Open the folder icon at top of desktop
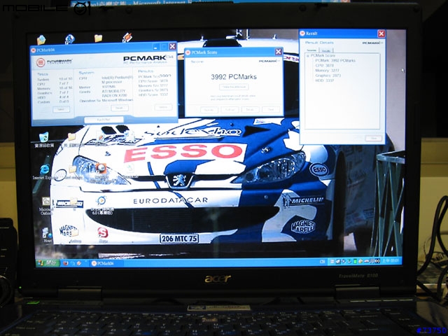This screenshot has height=336, width=448. point(98,38)
